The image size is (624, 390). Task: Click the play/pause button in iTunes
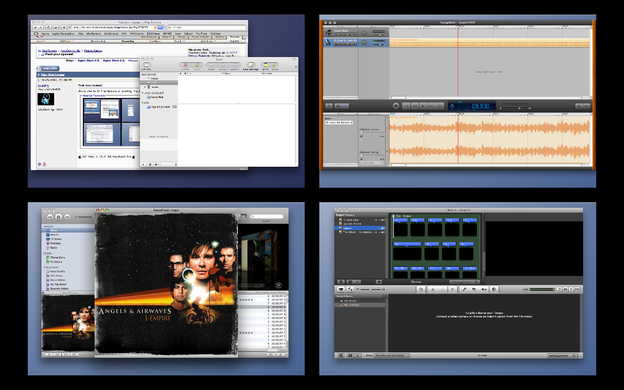click(x=58, y=216)
